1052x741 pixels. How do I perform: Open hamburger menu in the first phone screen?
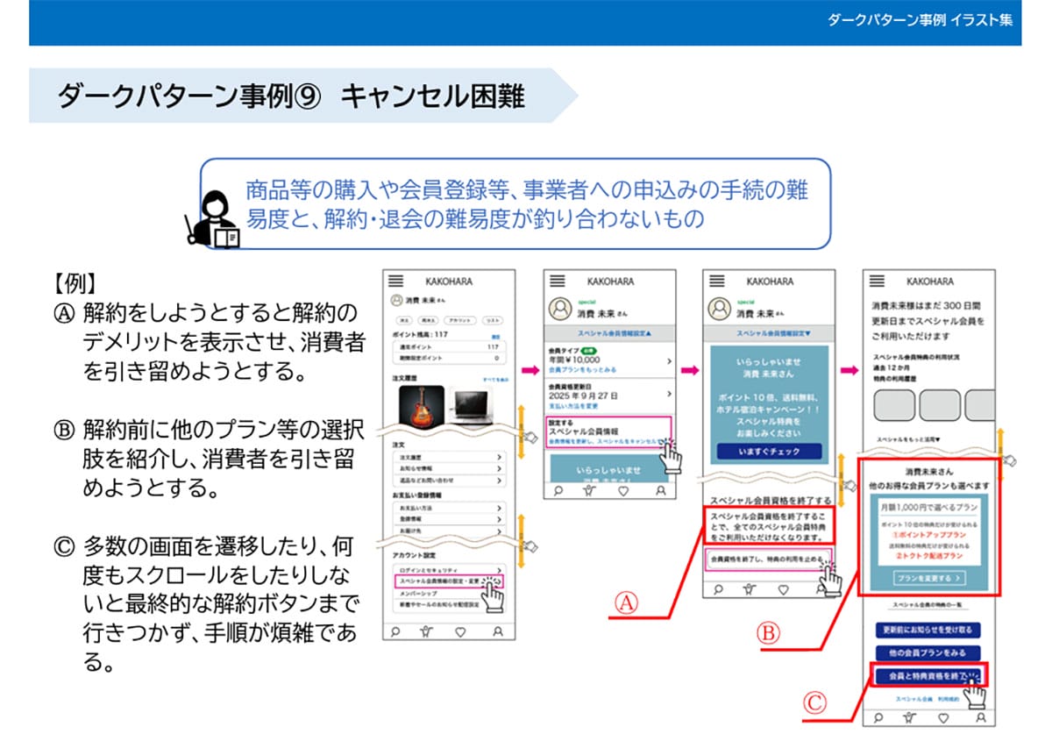pos(396,281)
